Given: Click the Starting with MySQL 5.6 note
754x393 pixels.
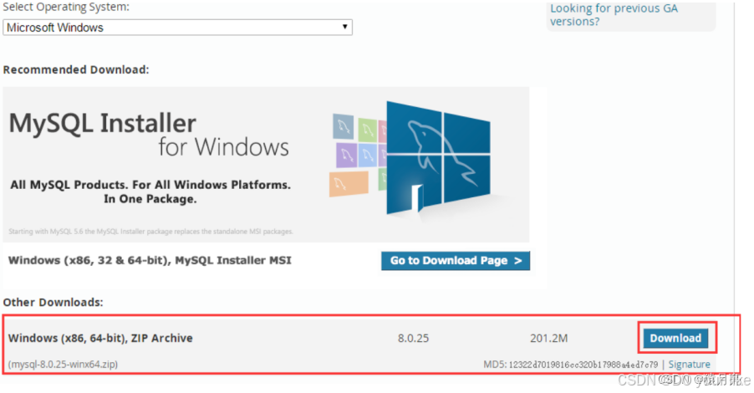Looking at the screenshot, I should (150, 232).
